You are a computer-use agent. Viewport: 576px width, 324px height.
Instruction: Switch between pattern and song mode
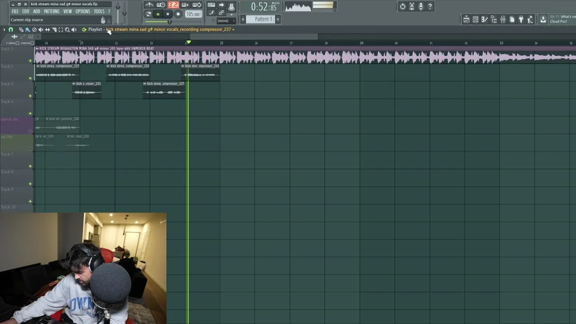(x=149, y=14)
